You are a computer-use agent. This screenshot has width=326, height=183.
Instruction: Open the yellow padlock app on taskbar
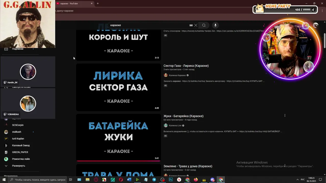tap(204, 180)
